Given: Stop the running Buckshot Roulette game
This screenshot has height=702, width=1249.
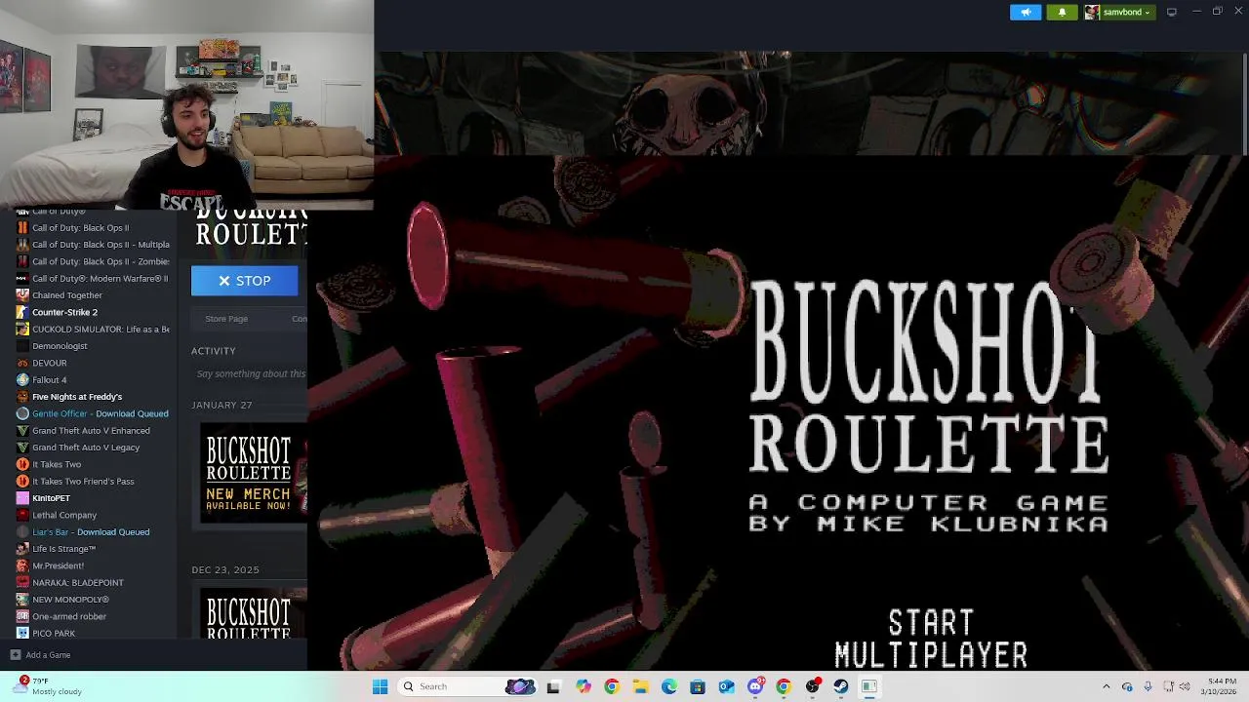Looking at the screenshot, I should 244,281.
